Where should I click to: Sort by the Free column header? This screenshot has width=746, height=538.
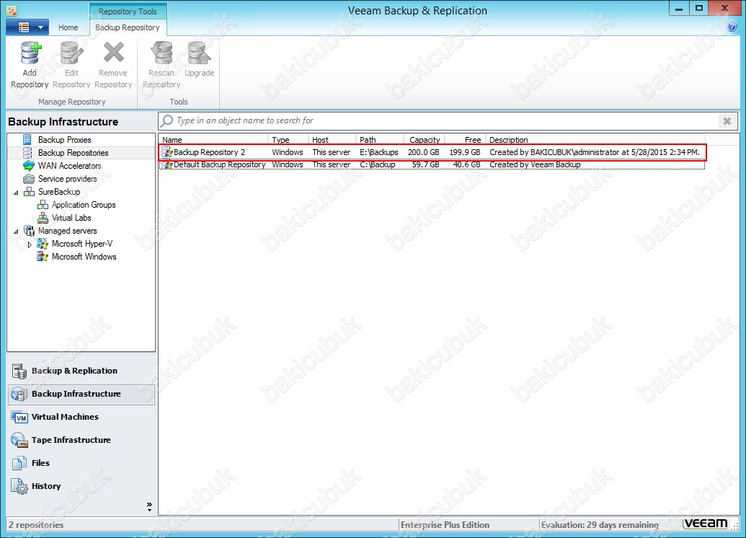[x=466, y=140]
